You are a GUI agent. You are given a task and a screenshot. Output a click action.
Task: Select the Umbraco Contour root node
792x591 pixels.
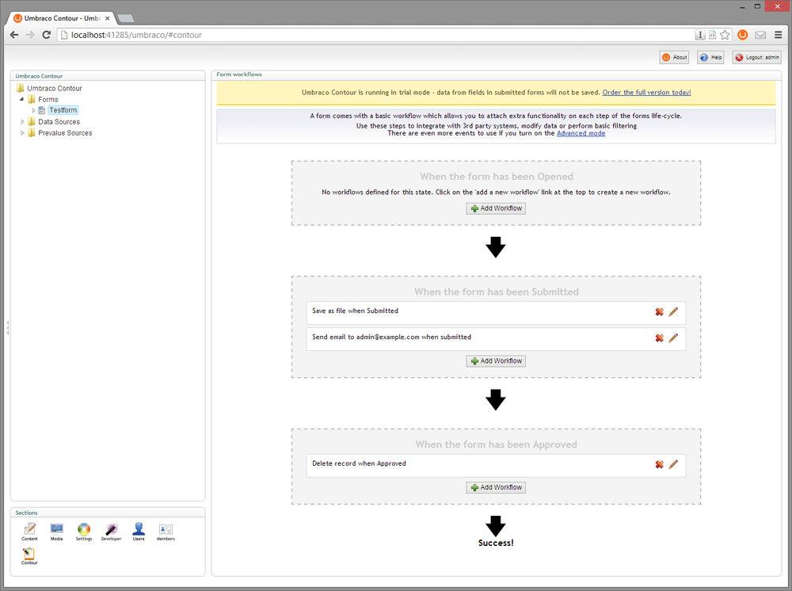click(x=55, y=89)
